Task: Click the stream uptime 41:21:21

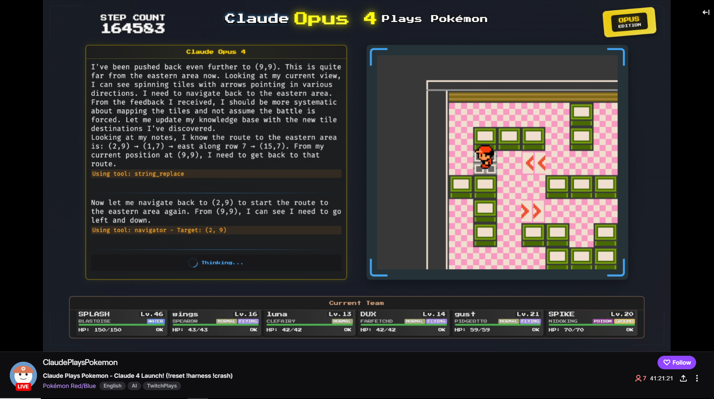Action: 661,378
